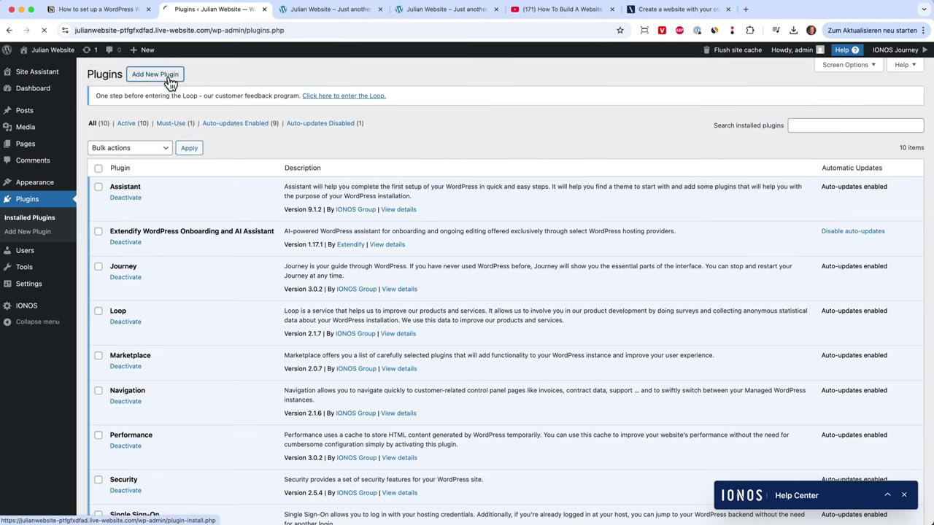Open the Bulk actions dropdown
934x525 pixels.
coord(130,148)
